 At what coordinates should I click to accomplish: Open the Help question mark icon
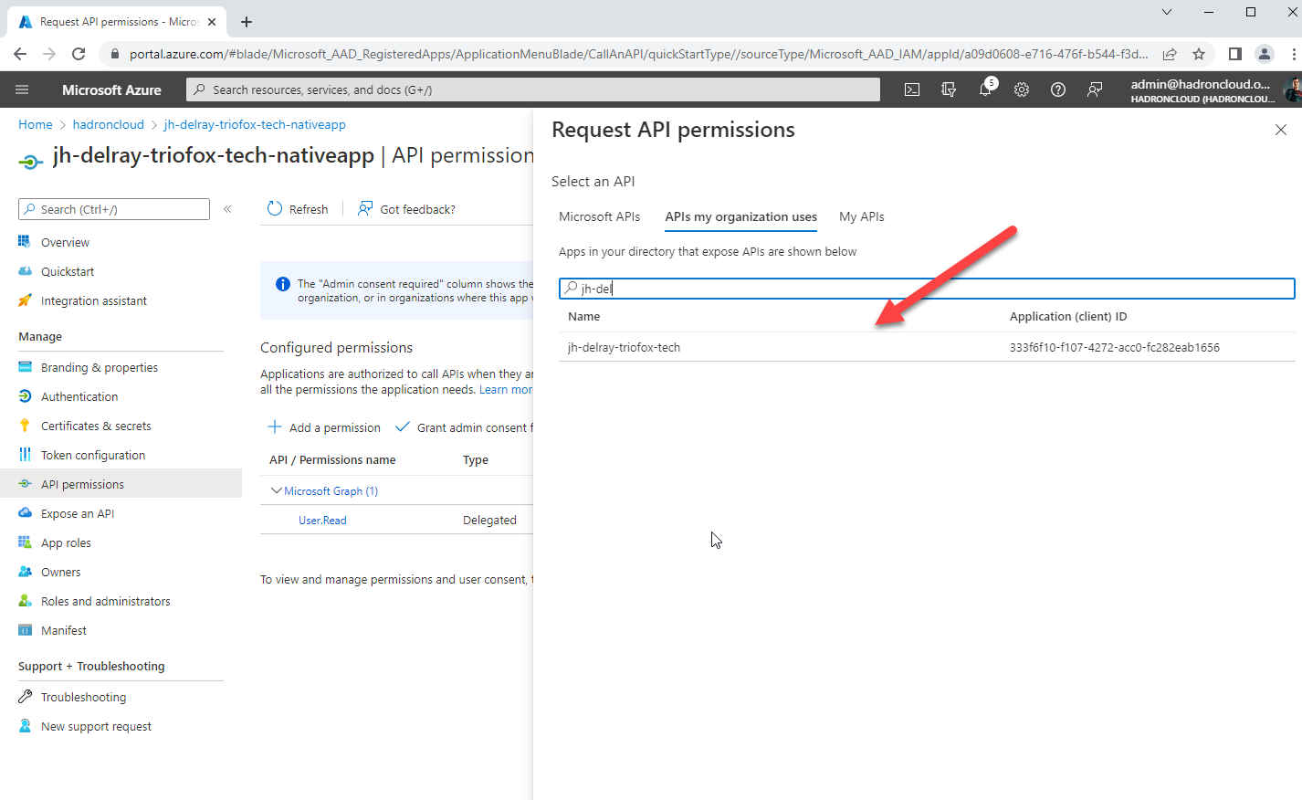(1058, 89)
